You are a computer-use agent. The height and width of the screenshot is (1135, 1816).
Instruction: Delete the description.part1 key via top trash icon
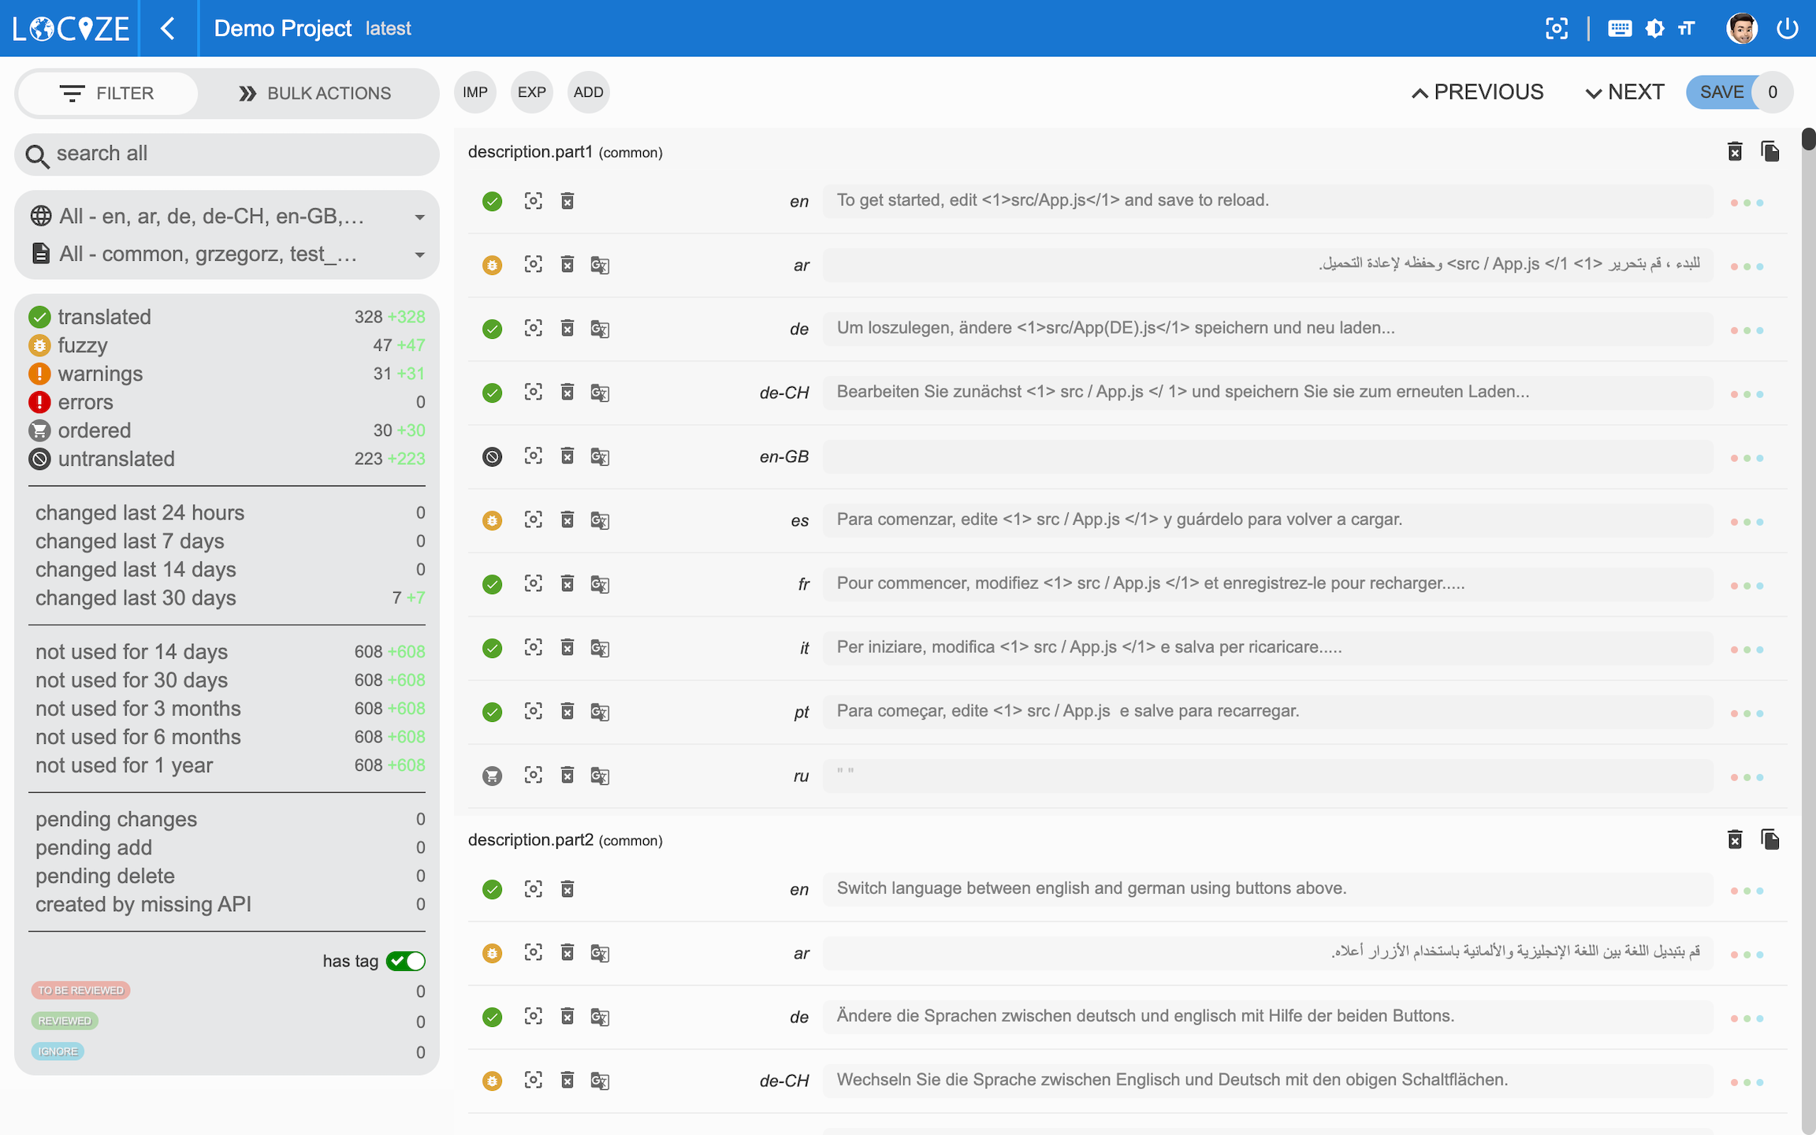coord(1735,151)
